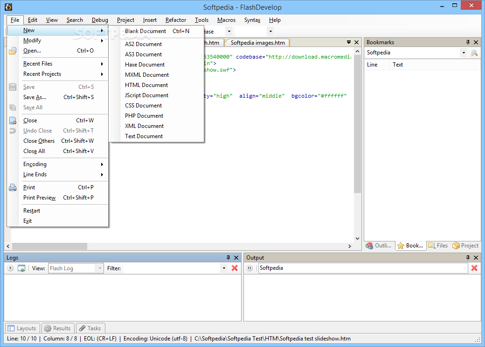Click the FlashDevelop application icon in title bar
485x347 pixels.
click(x=8, y=7)
